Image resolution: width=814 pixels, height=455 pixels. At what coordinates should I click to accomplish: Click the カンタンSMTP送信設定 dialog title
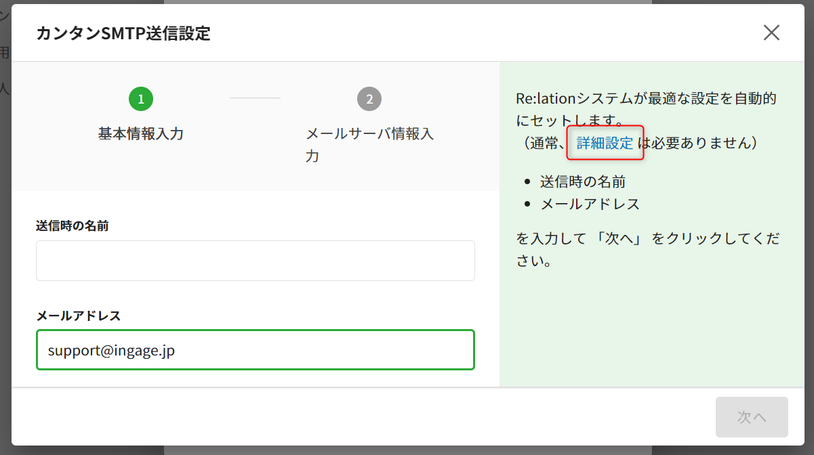coord(123,33)
